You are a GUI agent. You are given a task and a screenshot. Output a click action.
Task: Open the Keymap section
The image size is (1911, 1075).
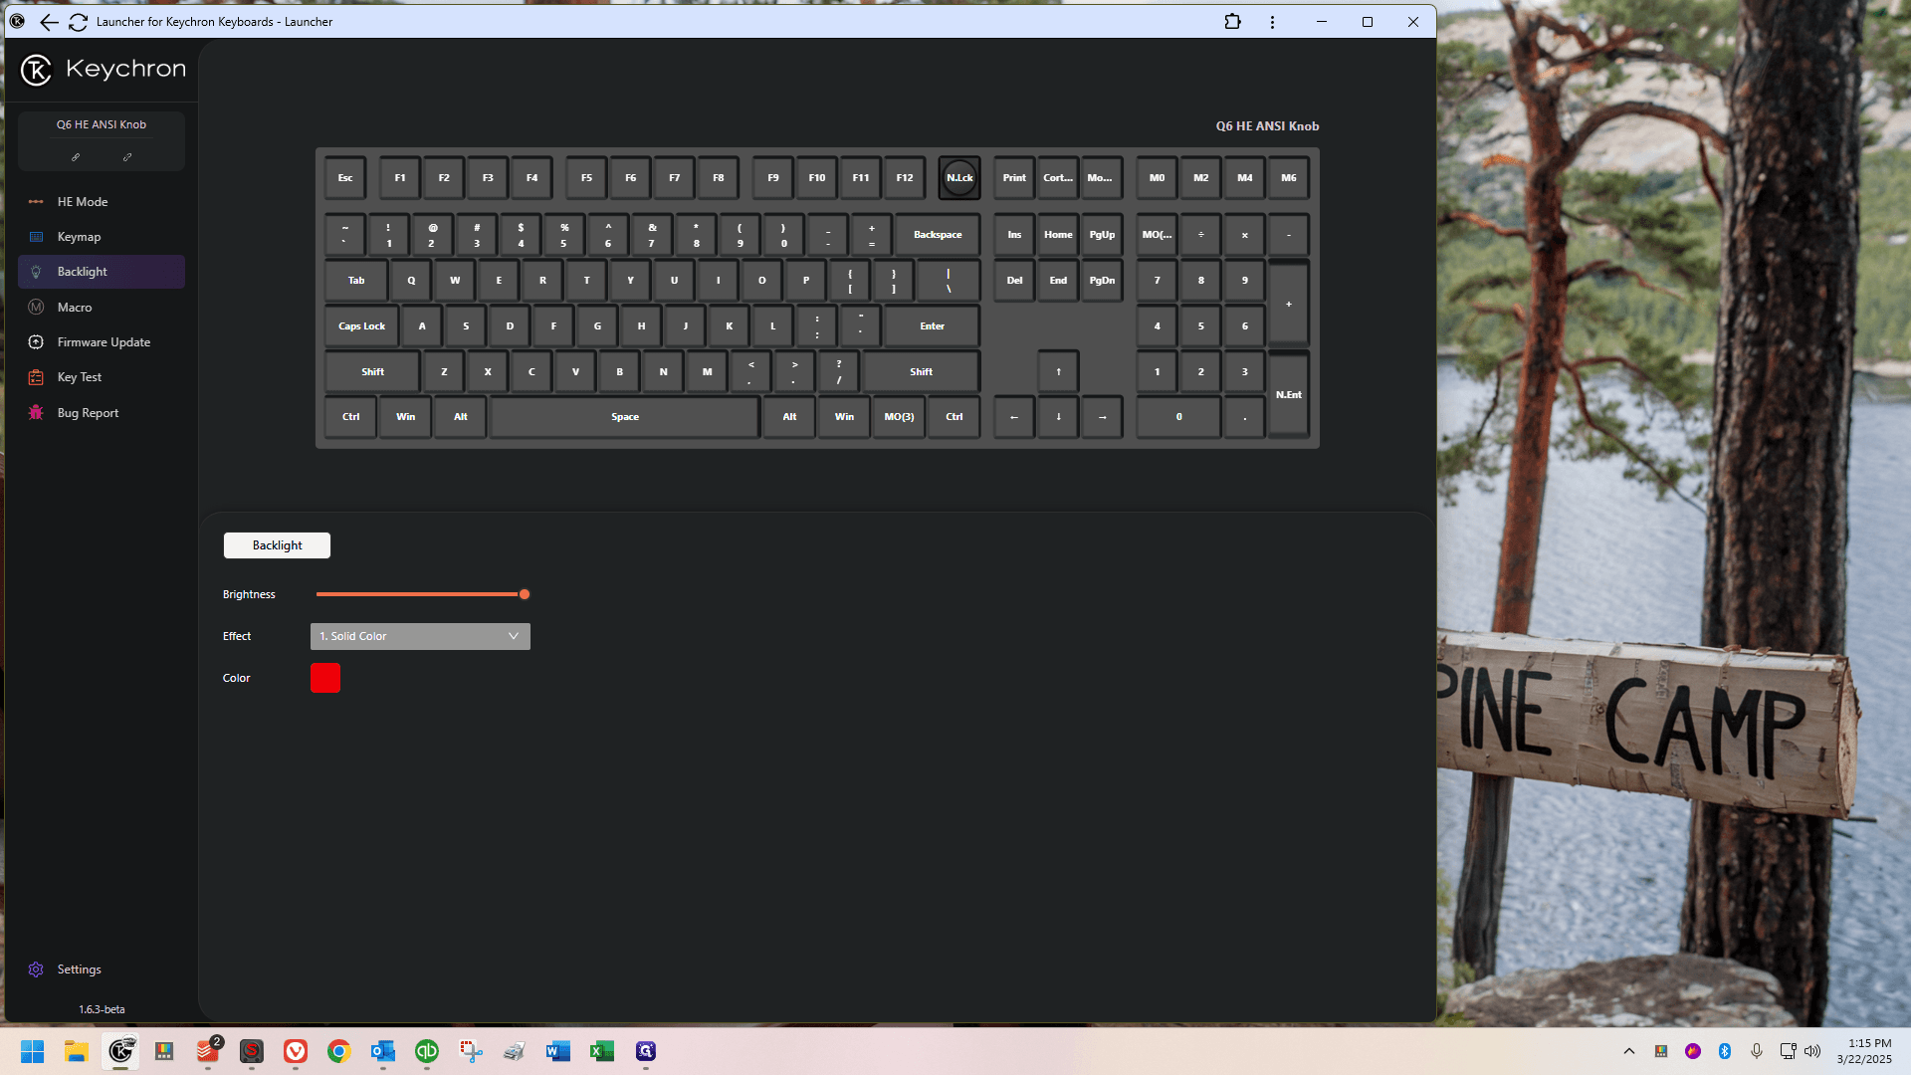[101, 237]
